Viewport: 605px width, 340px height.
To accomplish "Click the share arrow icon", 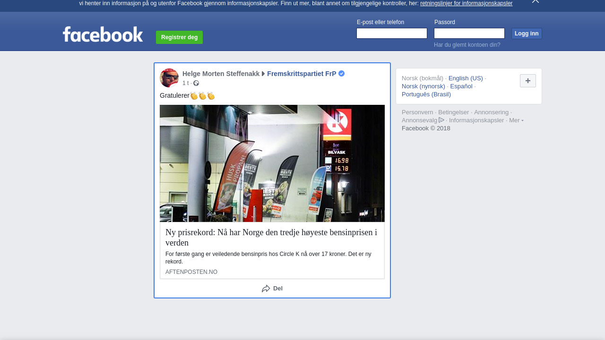I will [x=266, y=289].
